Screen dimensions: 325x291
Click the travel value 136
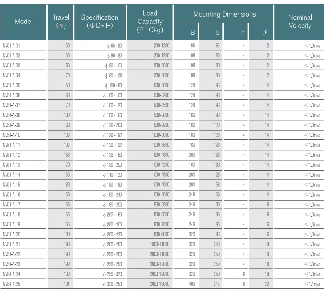point(67,135)
